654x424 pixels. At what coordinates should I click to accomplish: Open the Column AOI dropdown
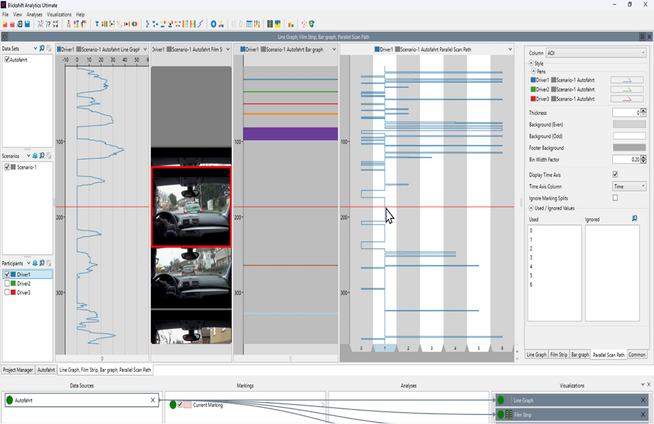[596, 54]
